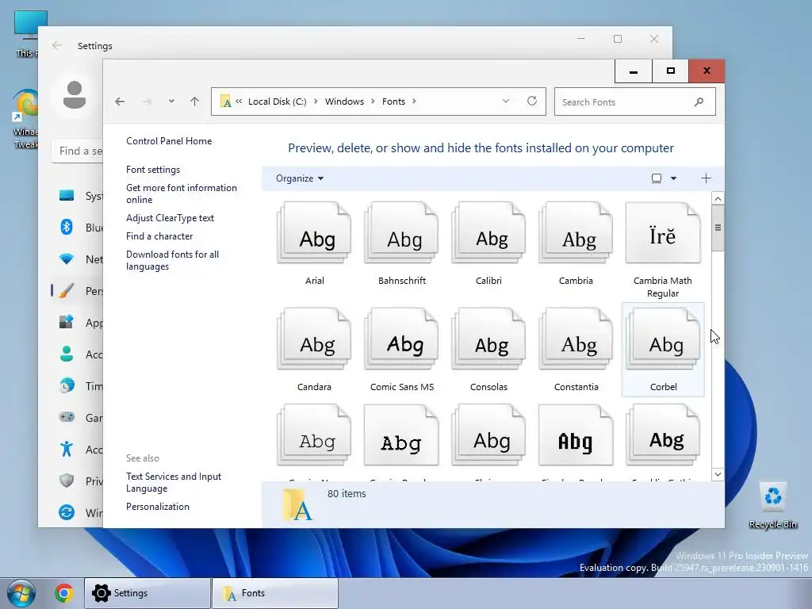Click the search magnifier icon
The width and height of the screenshot is (812, 609).
699,102
